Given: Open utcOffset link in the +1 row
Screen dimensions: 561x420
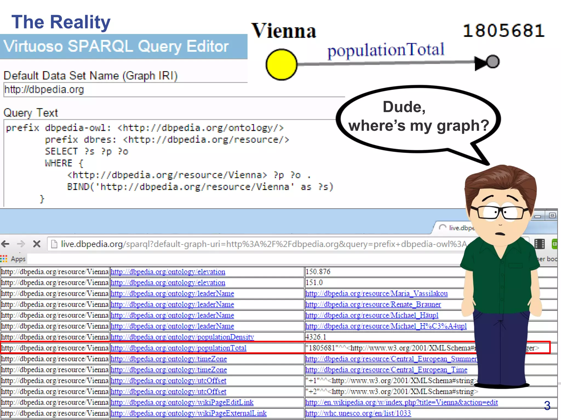Looking at the screenshot, I should click(168, 381).
